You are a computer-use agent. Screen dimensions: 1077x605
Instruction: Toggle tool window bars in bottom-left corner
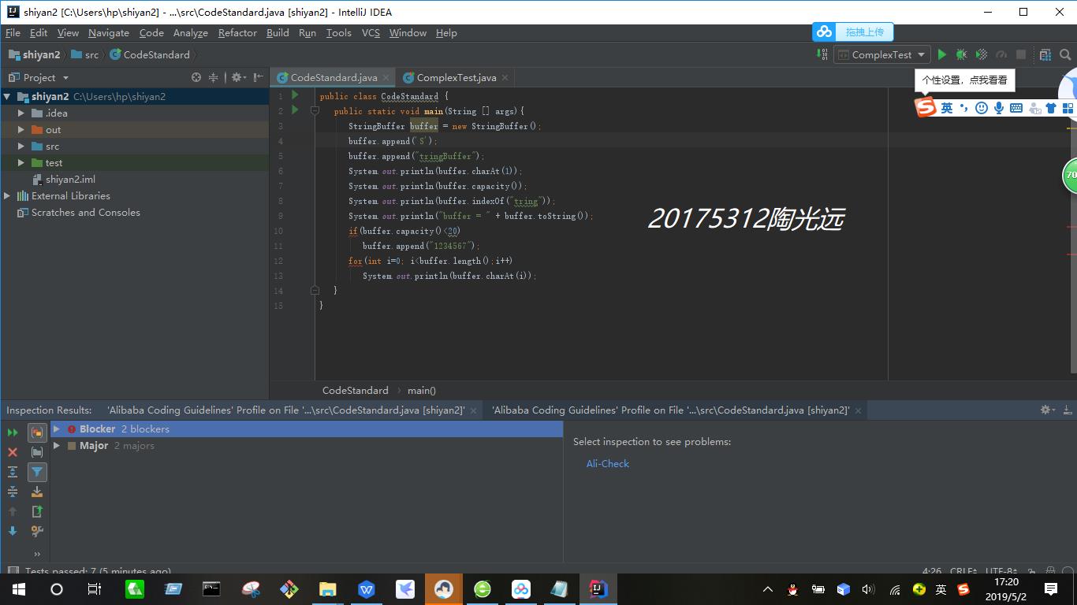[12, 571]
